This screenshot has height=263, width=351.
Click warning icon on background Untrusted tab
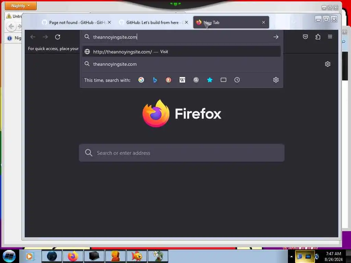pyautogui.click(x=9, y=16)
